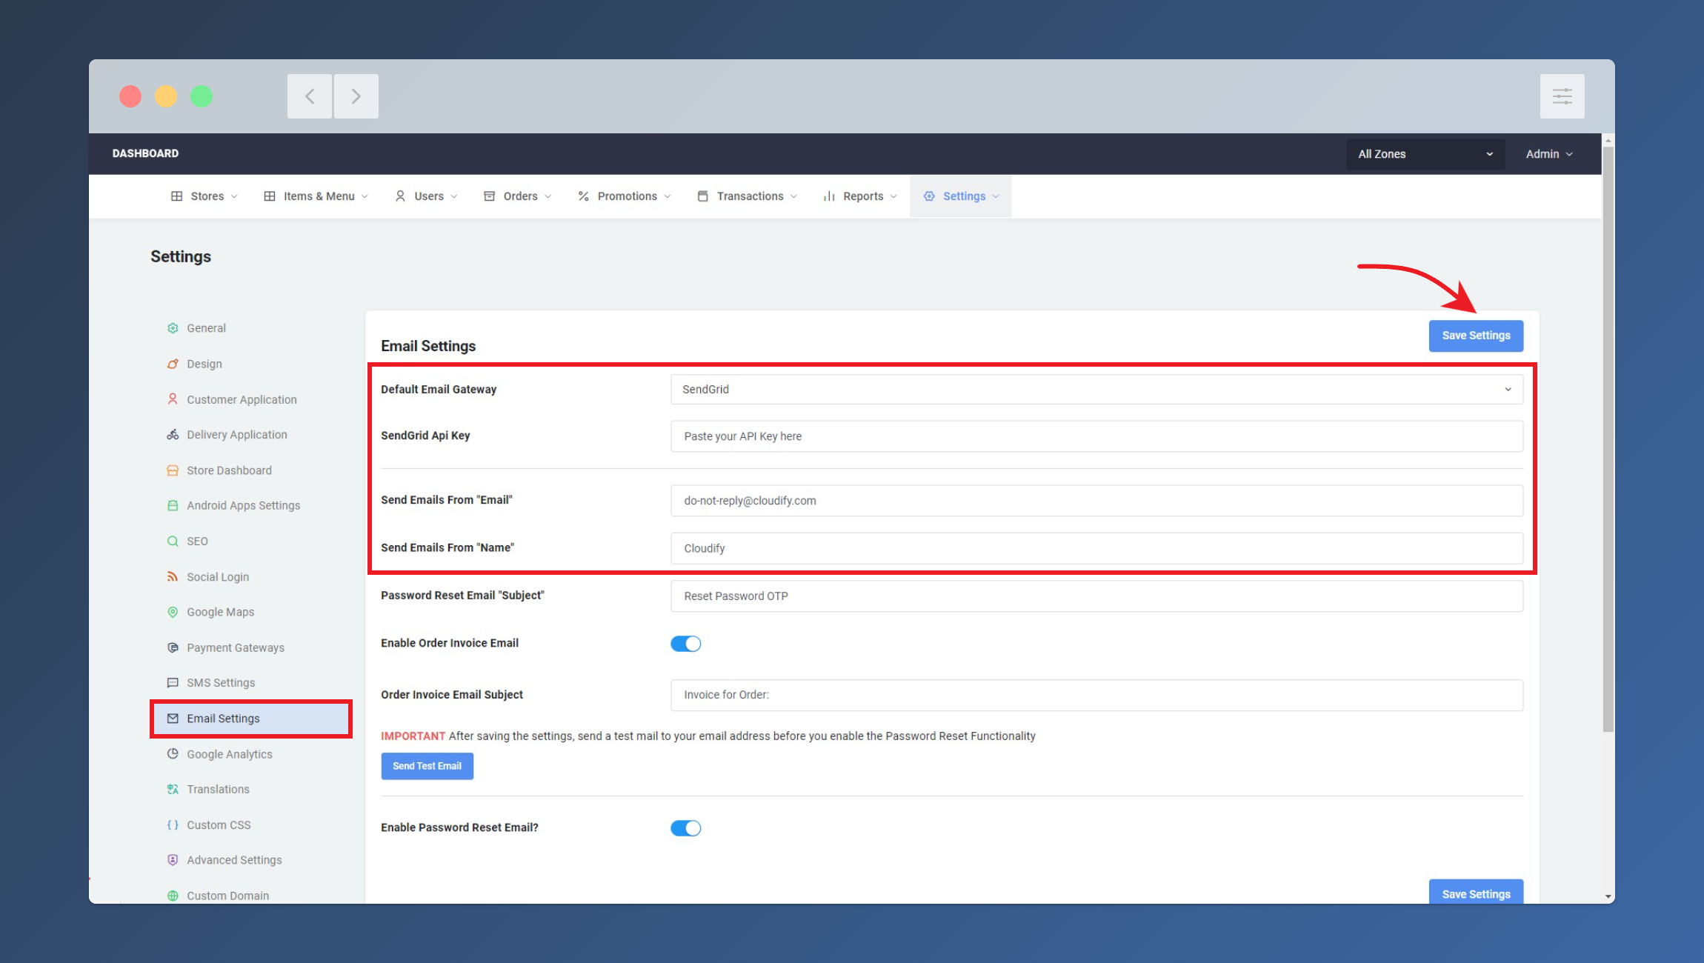The image size is (1704, 963).
Task: Click the browser back arrow
Action: tap(310, 96)
